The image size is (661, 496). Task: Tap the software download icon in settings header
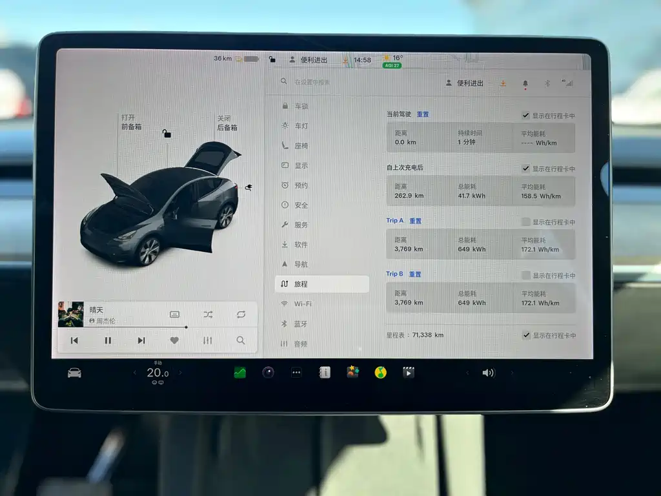(503, 83)
